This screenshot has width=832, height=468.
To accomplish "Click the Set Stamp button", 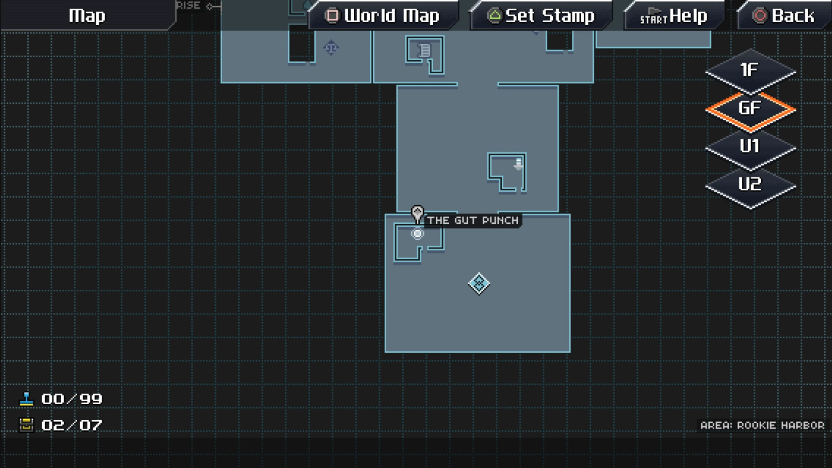I will tap(540, 16).
